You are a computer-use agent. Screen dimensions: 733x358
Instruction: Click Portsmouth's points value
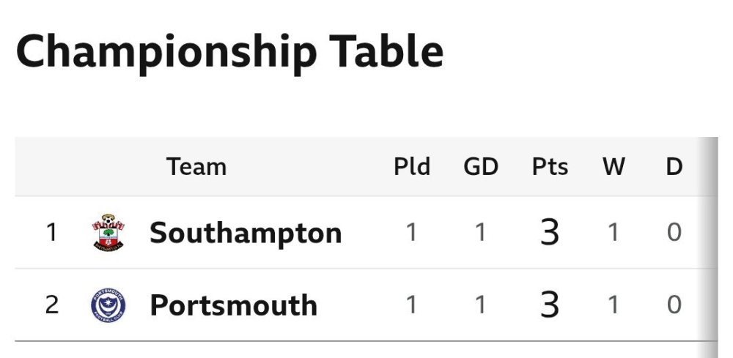tap(550, 305)
